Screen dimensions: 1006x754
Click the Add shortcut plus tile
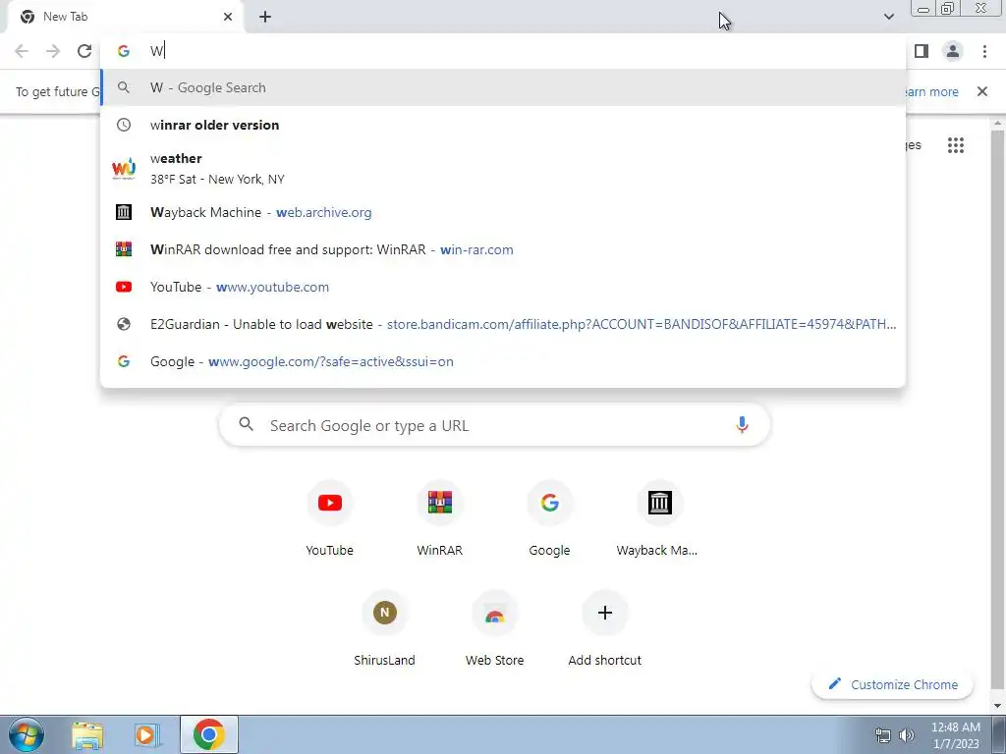604,629
